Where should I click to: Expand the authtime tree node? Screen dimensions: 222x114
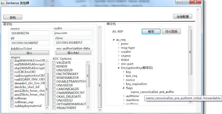tap(124, 96)
